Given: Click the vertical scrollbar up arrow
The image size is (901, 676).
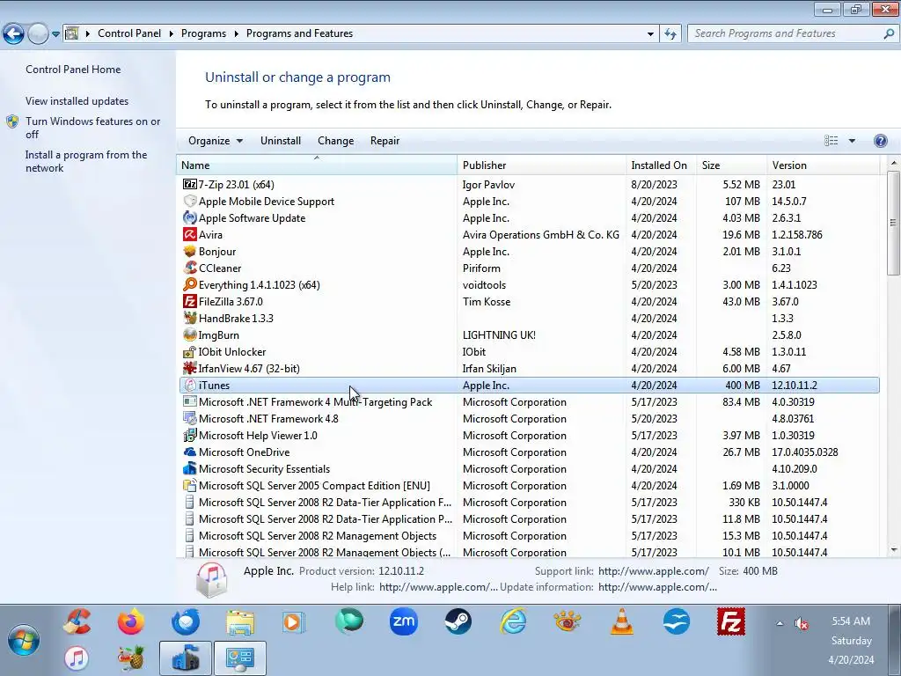Looking at the screenshot, I should pyautogui.click(x=894, y=163).
